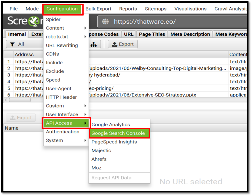
Task: Choose URL Rewriting option
Action: coord(66,45)
